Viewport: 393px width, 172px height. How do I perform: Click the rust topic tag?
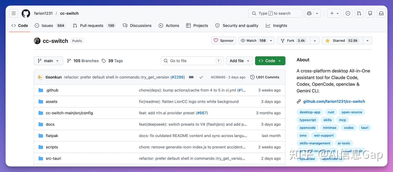pyautogui.click(x=331, y=112)
